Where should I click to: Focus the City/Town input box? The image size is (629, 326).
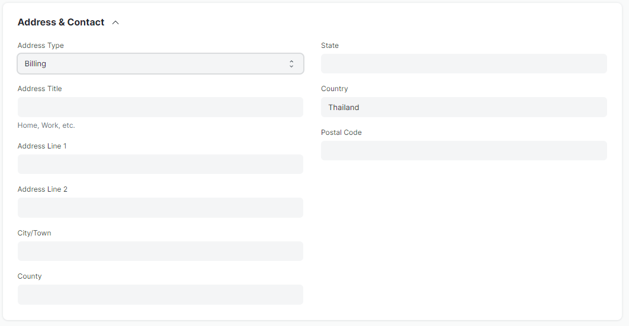pyautogui.click(x=161, y=251)
